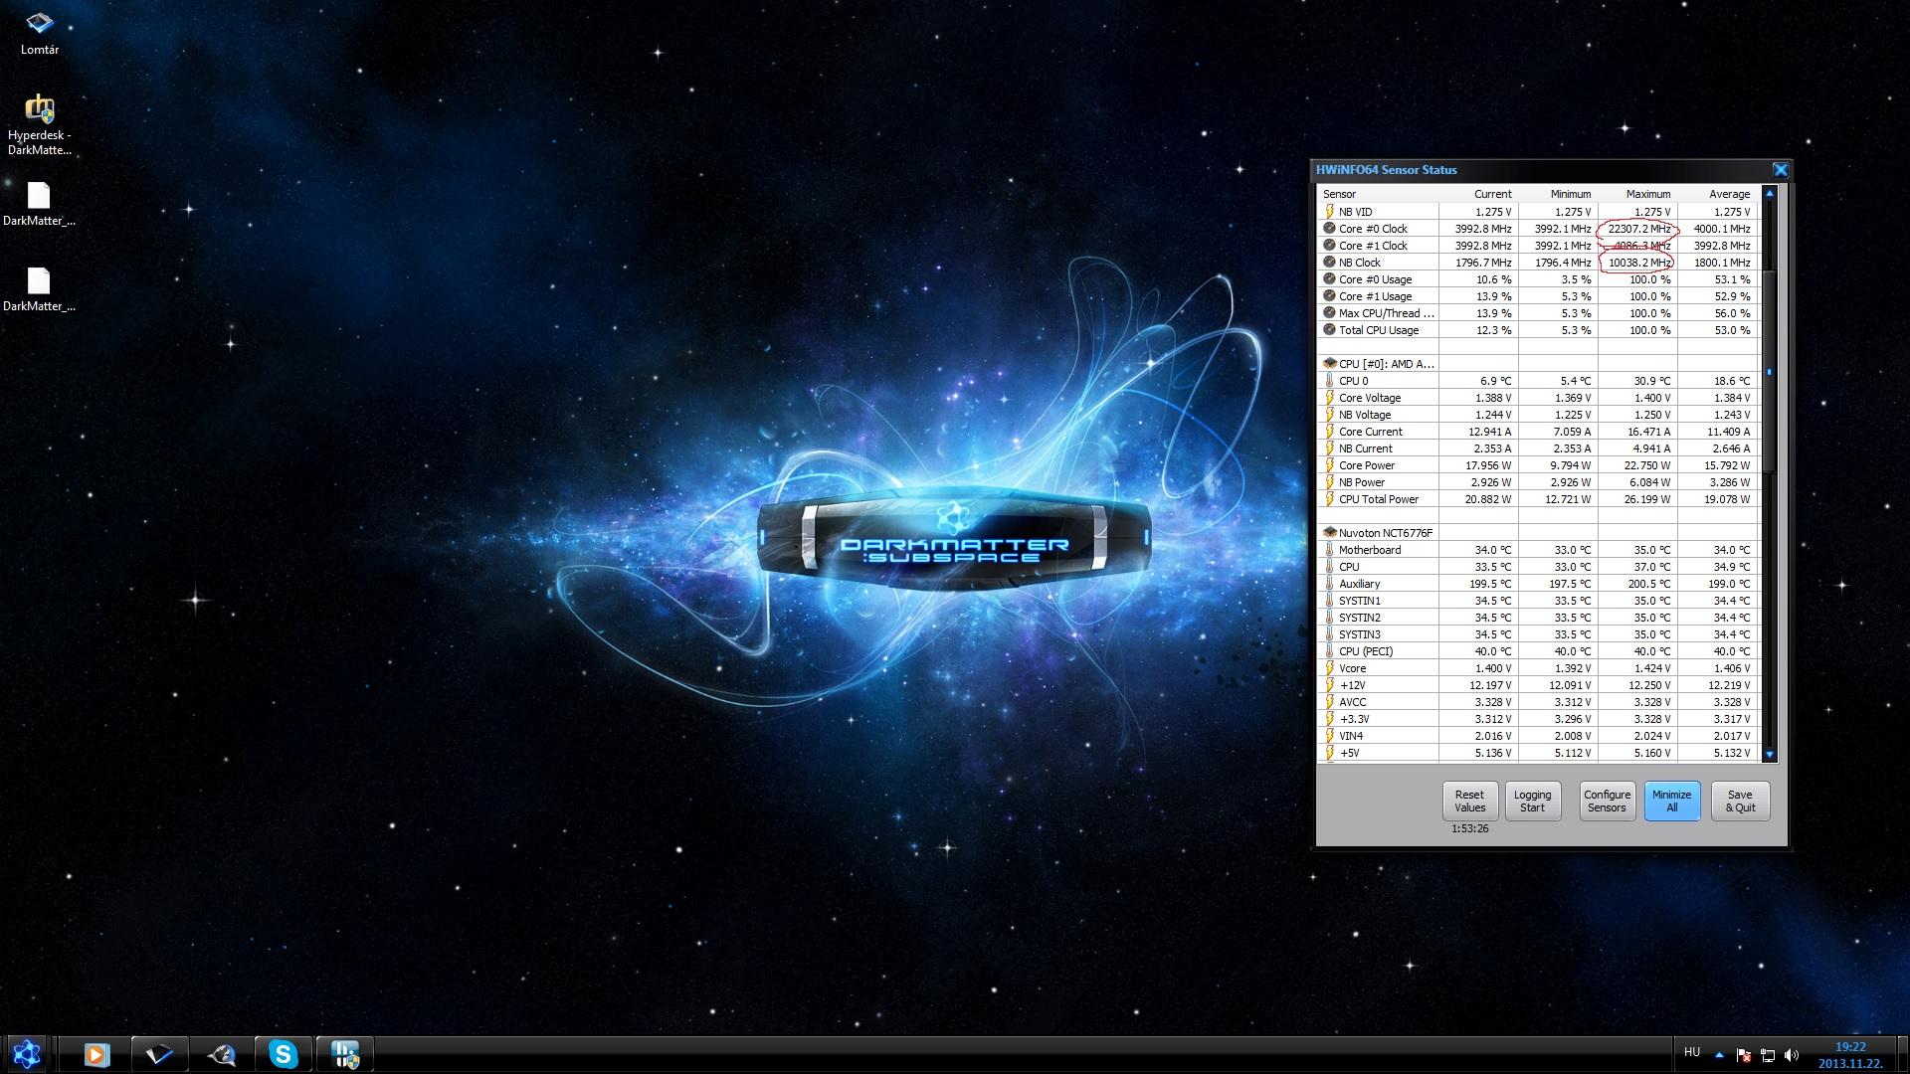Select the upper DarkMatter_ file icon
The height and width of the screenshot is (1074, 1910).
pyautogui.click(x=39, y=205)
